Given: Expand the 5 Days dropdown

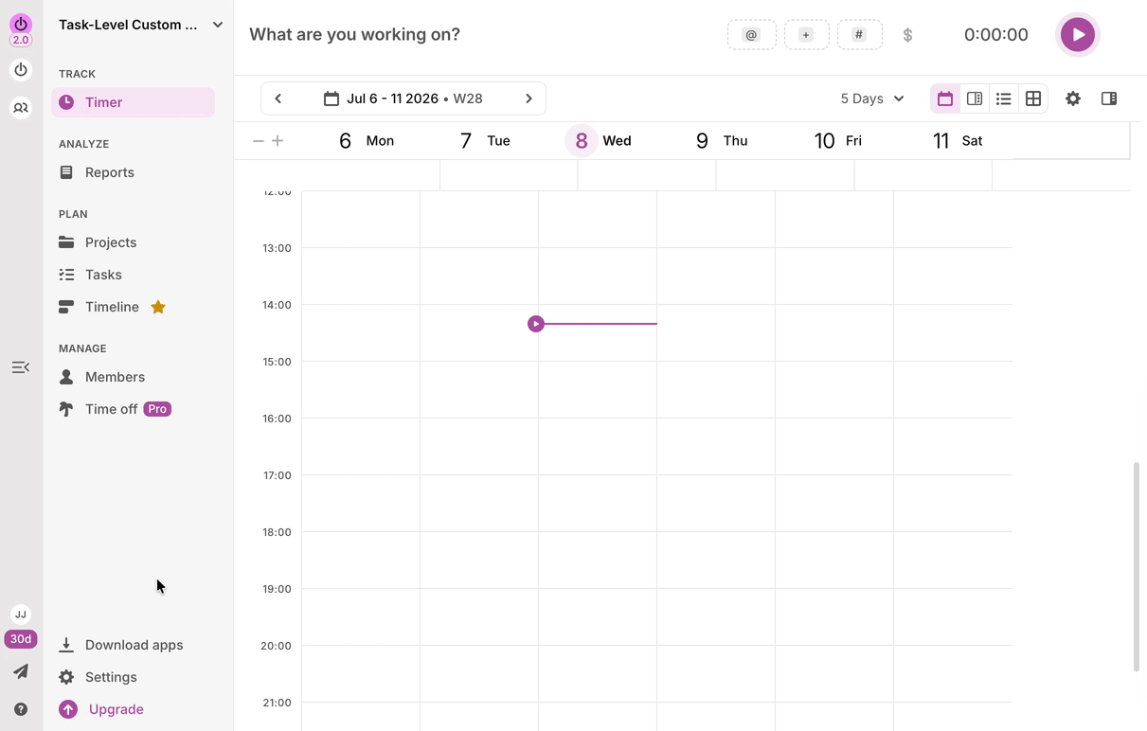Looking at the screenshot, I should (x=872, y=98).
